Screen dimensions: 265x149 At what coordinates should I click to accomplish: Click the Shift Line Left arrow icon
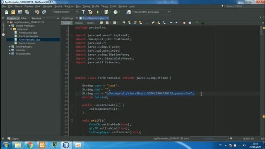(171, 23)
